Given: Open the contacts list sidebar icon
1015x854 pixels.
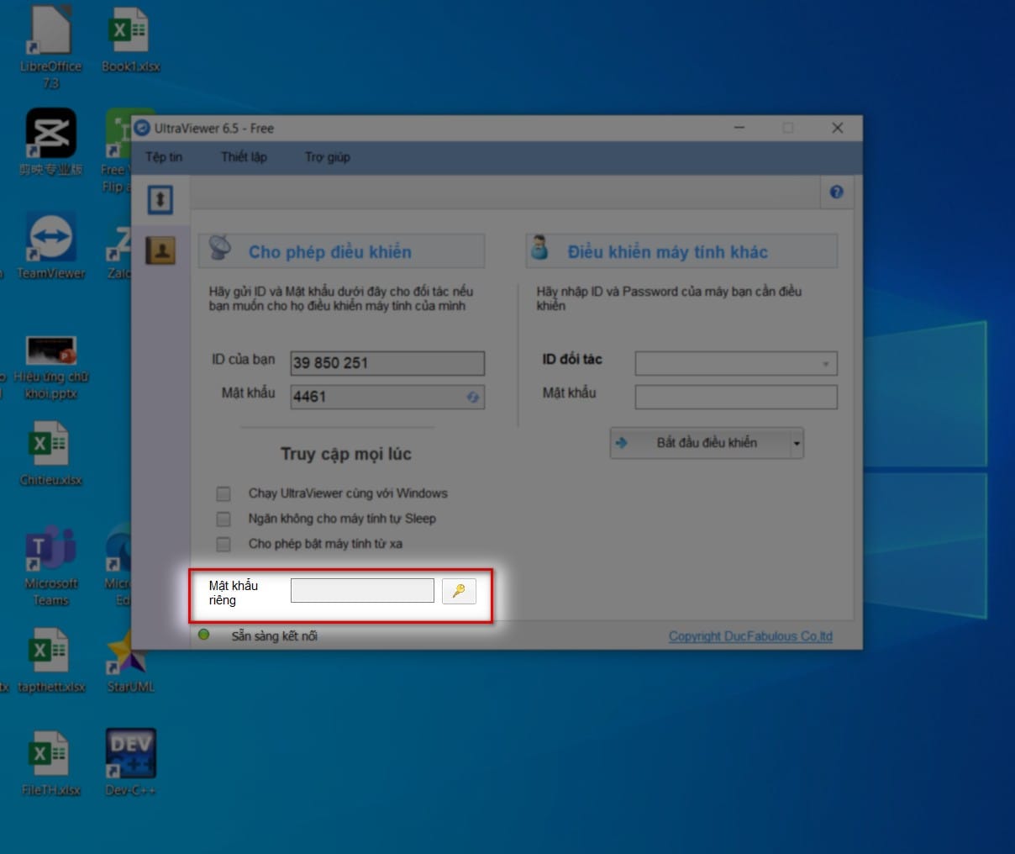Looking at the screenshot, I should coord(160,250).
